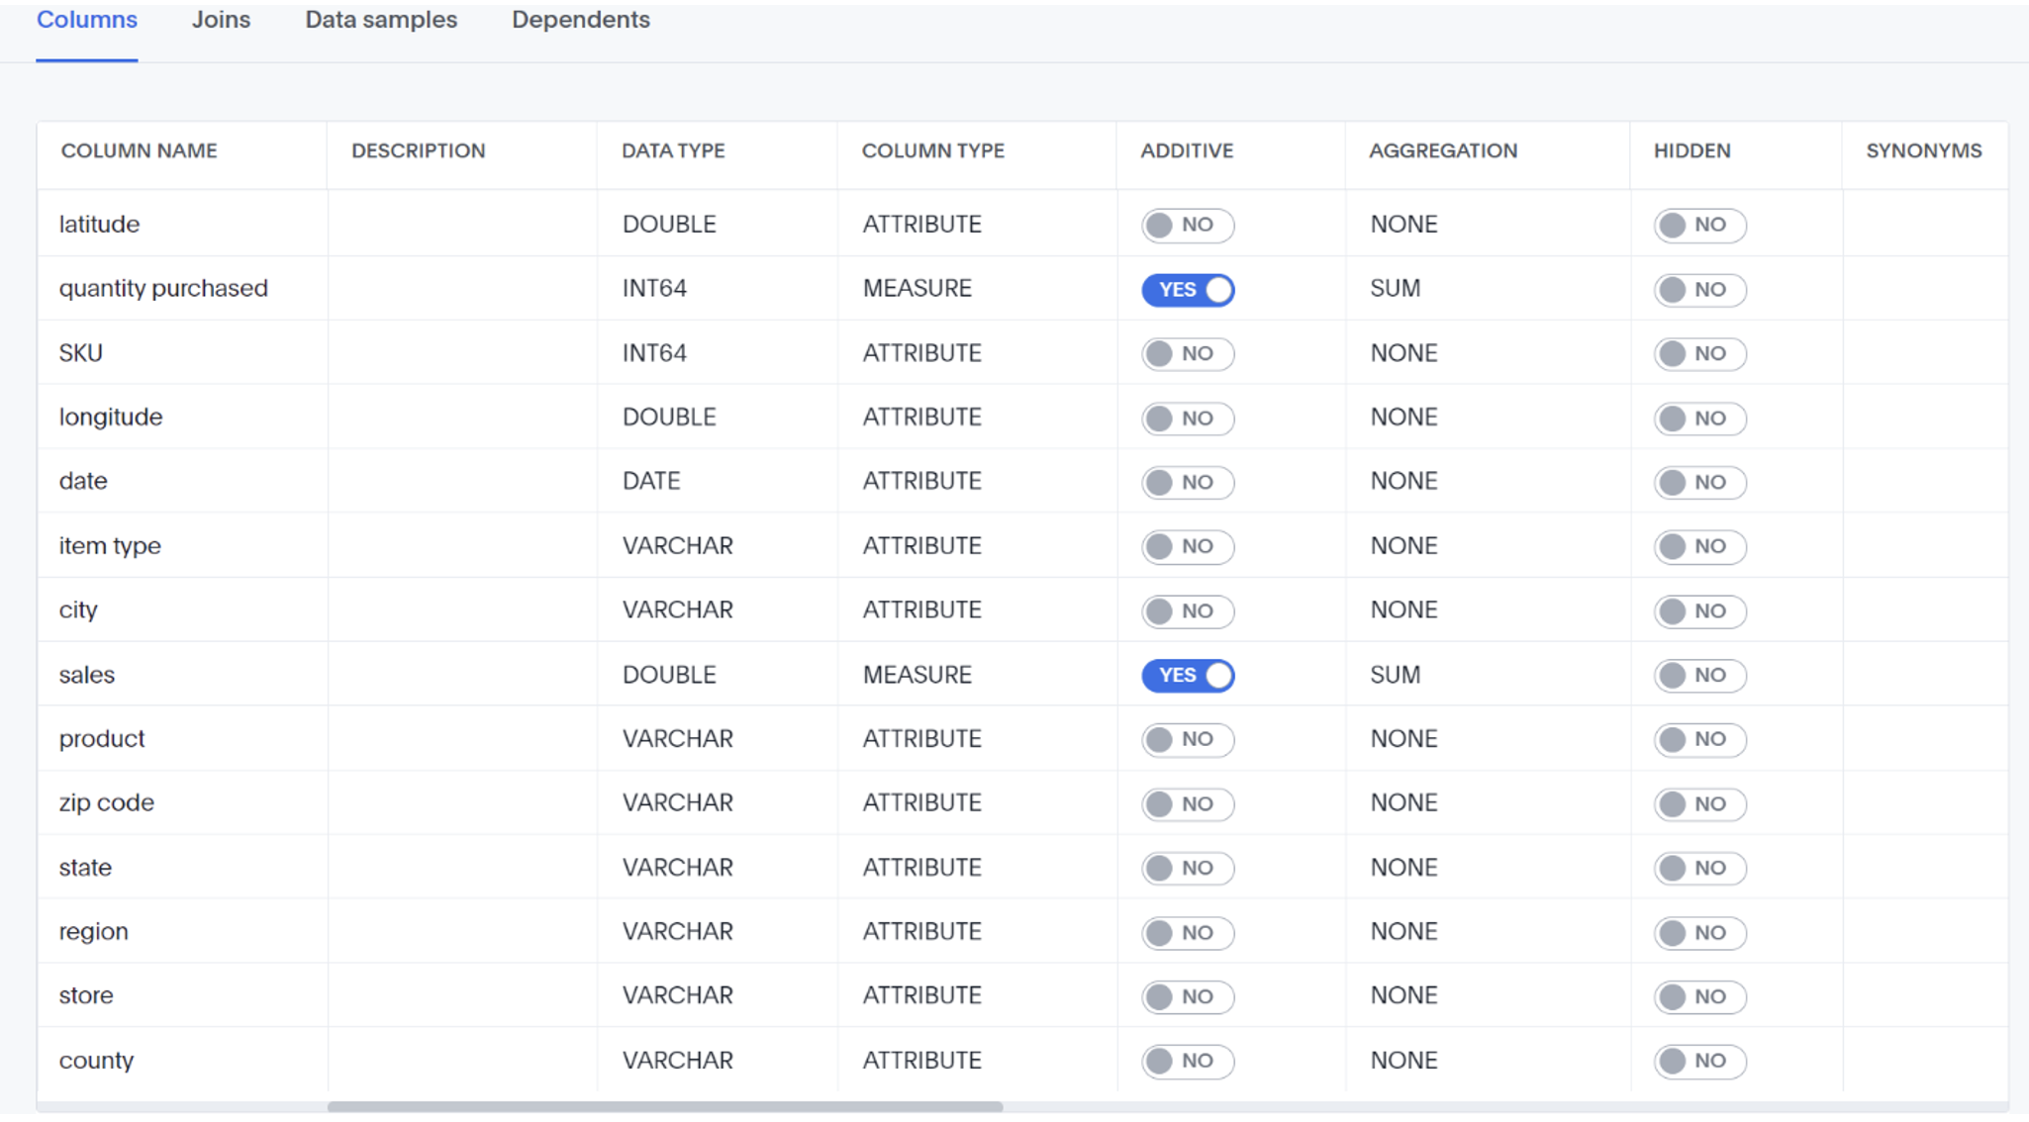
Task: Click VARCHAR data type for zip code
Action: [x=678, y=802]
